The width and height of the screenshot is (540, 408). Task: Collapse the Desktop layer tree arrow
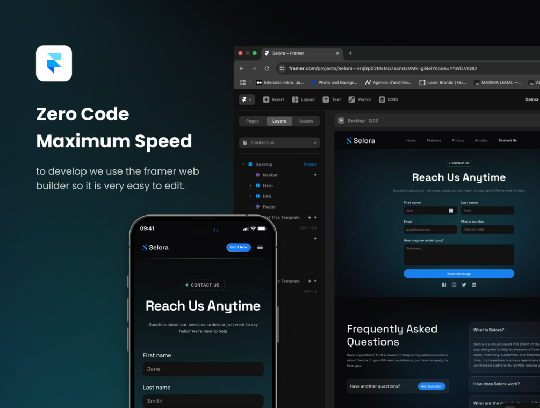pyautogui.click(x=243, y=164)
